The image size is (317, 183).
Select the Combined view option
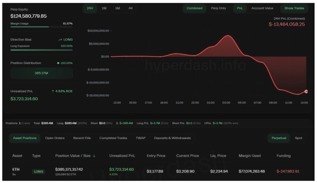tap(194, 8)
